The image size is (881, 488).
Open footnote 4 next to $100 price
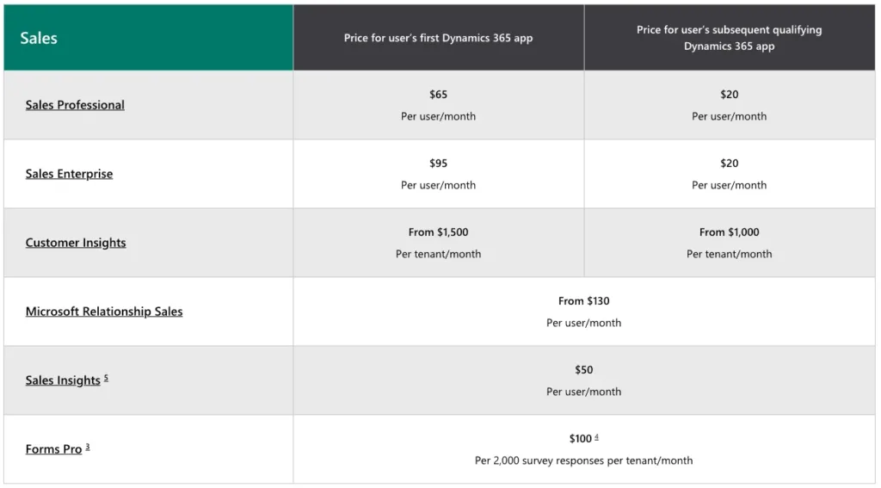[x=596, y=436]
